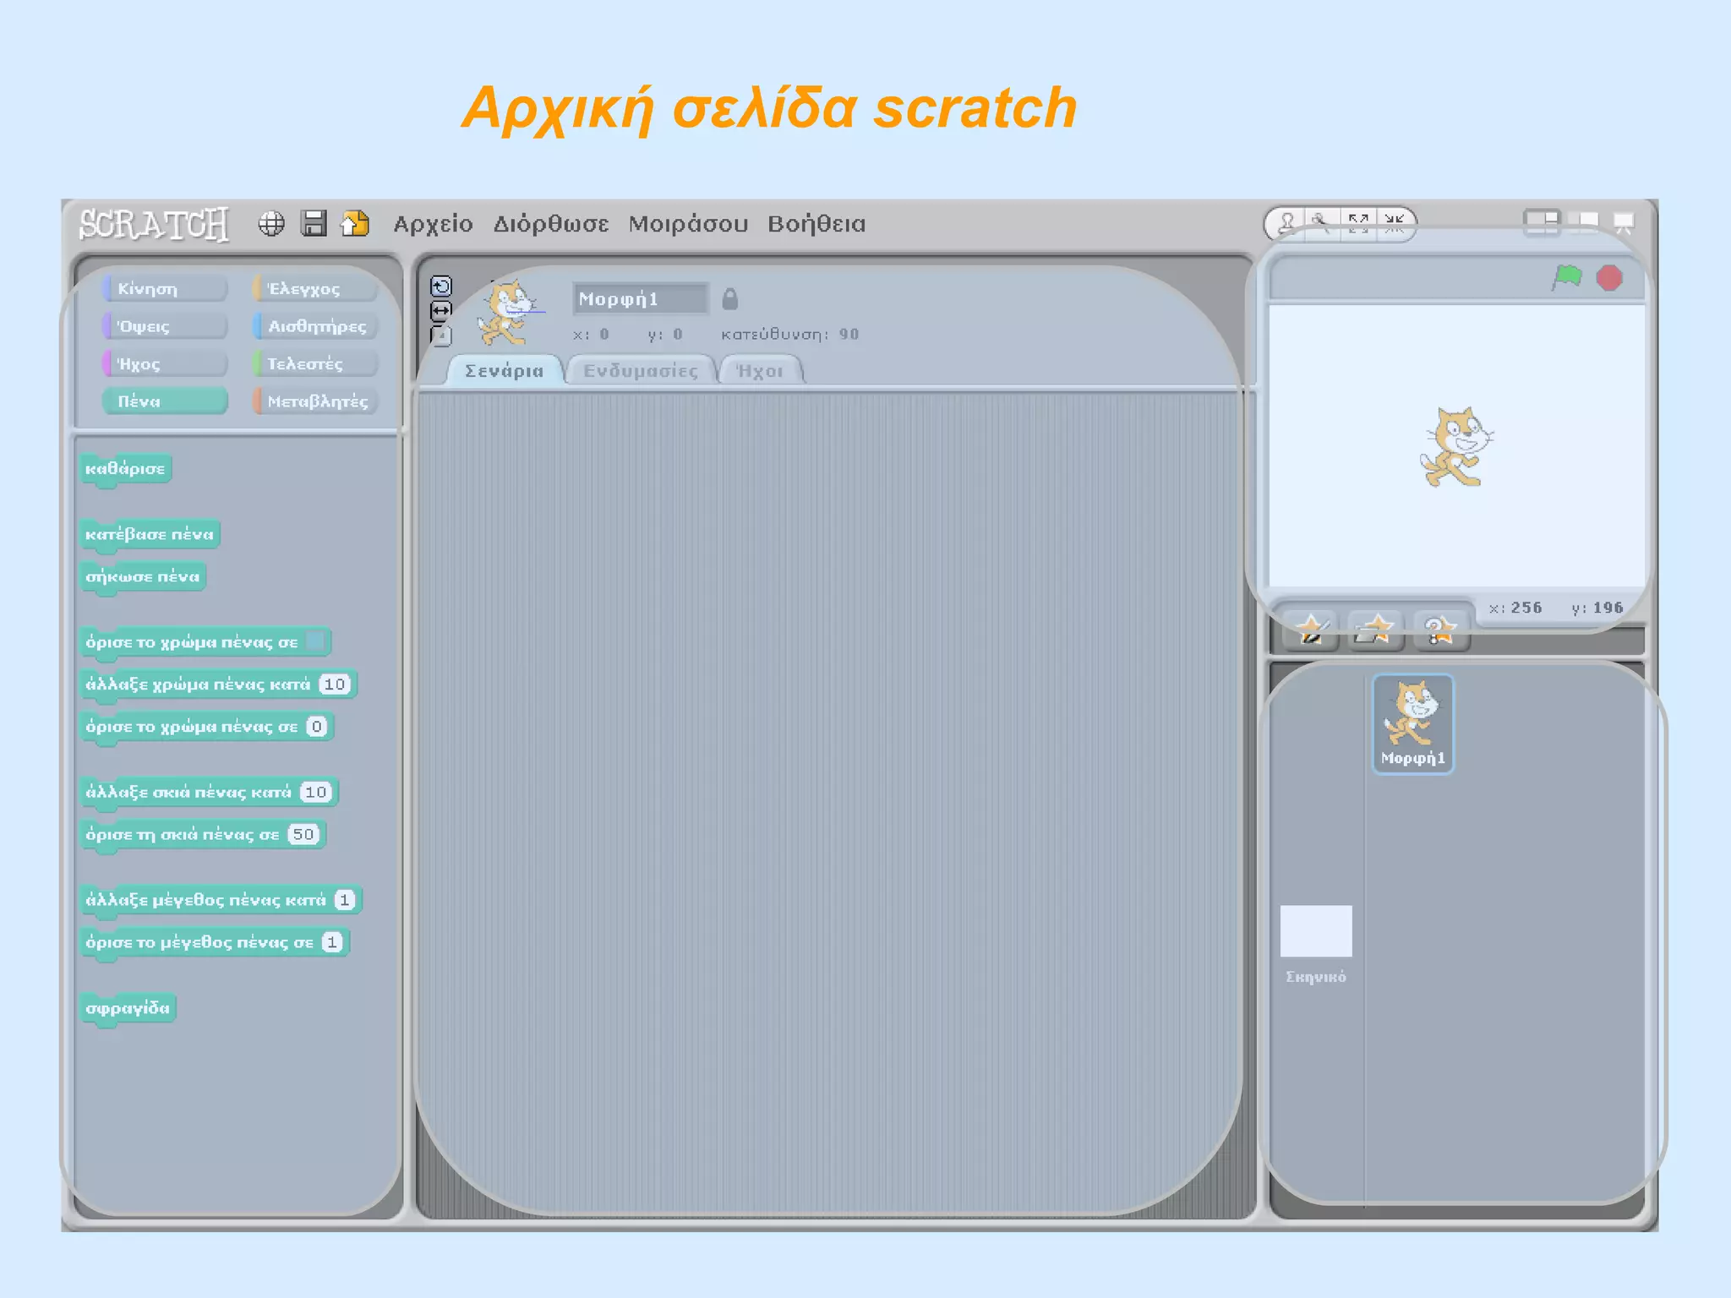Image resolution: width=1731 pixels, height=1298 pixels.
Task: Select the Μορφή1 sprite thumbnail
Action: [x=1412, y=723]
